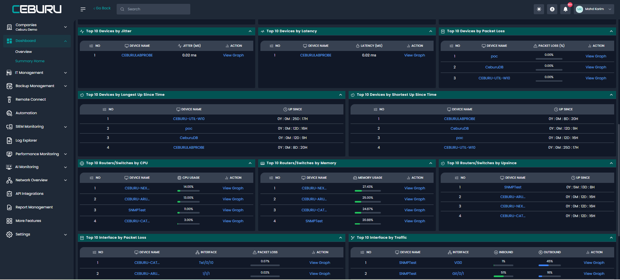
Task: Click interface Te1/0/10 link
Action: tap(206, 263)
